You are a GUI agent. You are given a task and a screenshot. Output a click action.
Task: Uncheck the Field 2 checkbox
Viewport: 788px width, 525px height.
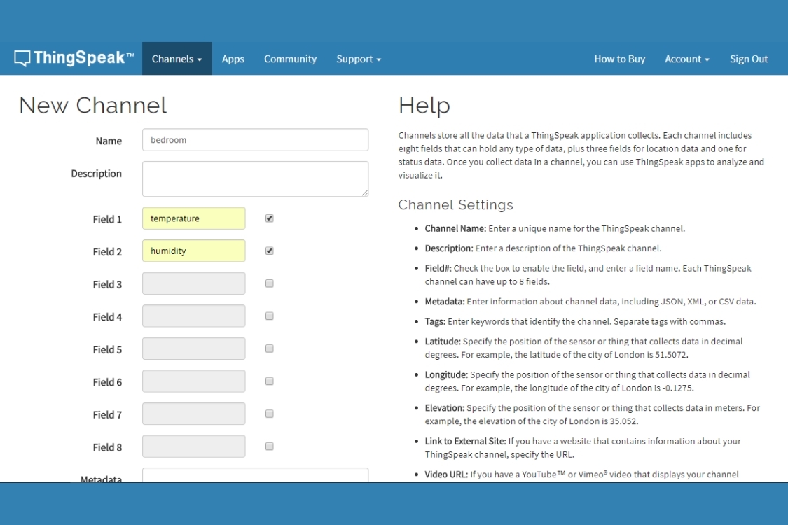tap(270, 251)
